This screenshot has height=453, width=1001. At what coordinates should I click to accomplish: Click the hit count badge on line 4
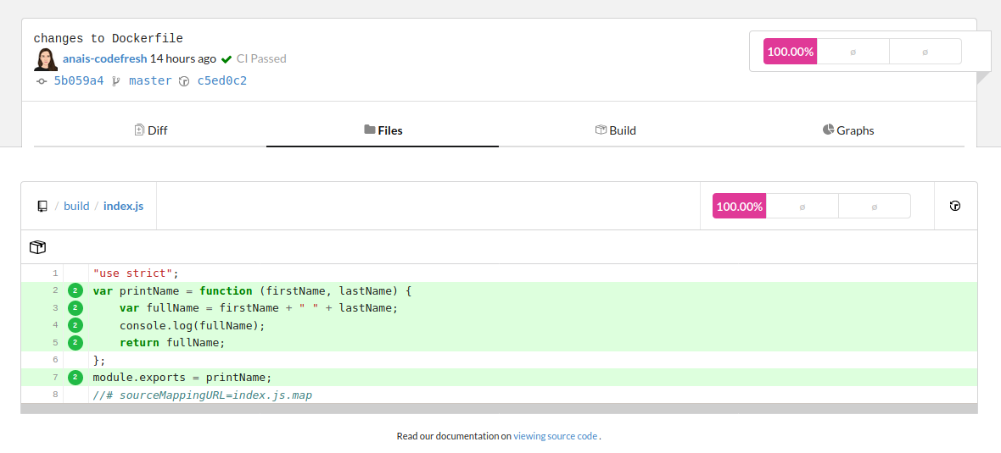[75, 325]
